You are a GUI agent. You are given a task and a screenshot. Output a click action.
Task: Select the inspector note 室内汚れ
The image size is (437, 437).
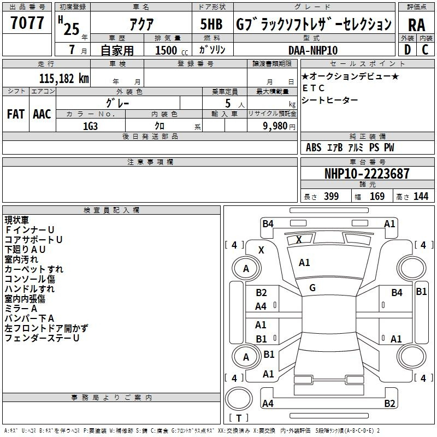click(x=21, y=259)
